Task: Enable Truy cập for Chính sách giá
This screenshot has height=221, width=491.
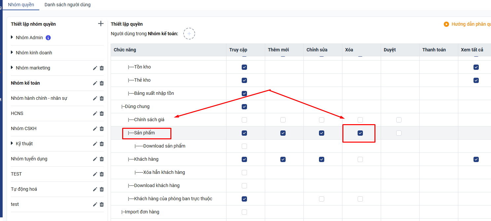Action: tap(244, 120)
